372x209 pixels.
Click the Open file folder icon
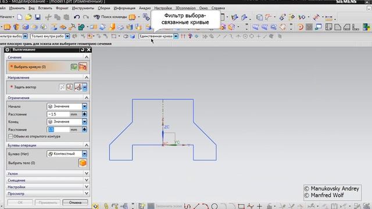click(28, 17)
